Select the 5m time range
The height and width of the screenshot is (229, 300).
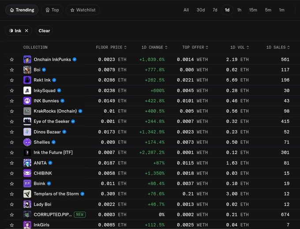pos(268,10)
